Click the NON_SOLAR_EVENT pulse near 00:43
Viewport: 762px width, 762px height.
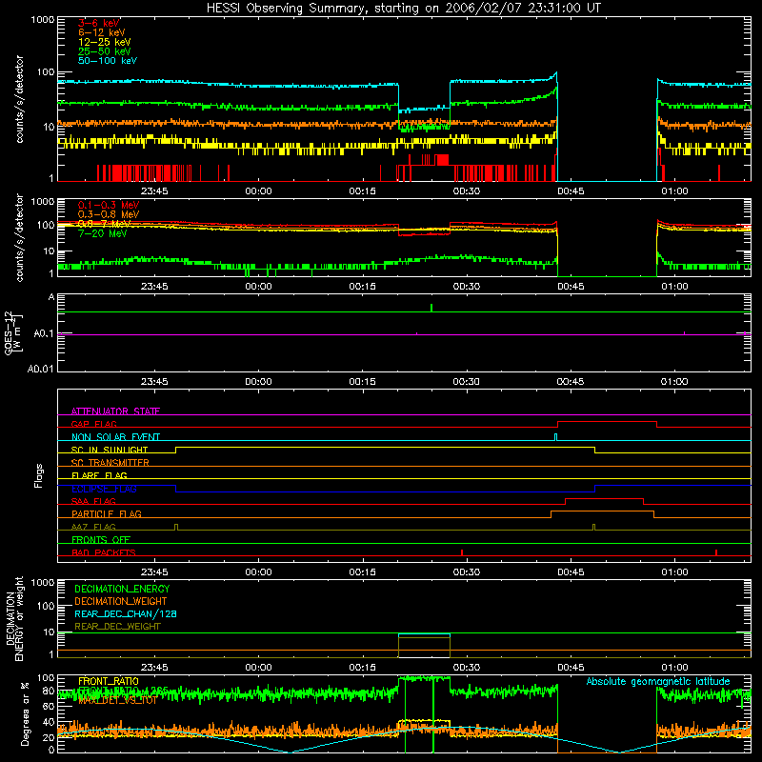556,437
